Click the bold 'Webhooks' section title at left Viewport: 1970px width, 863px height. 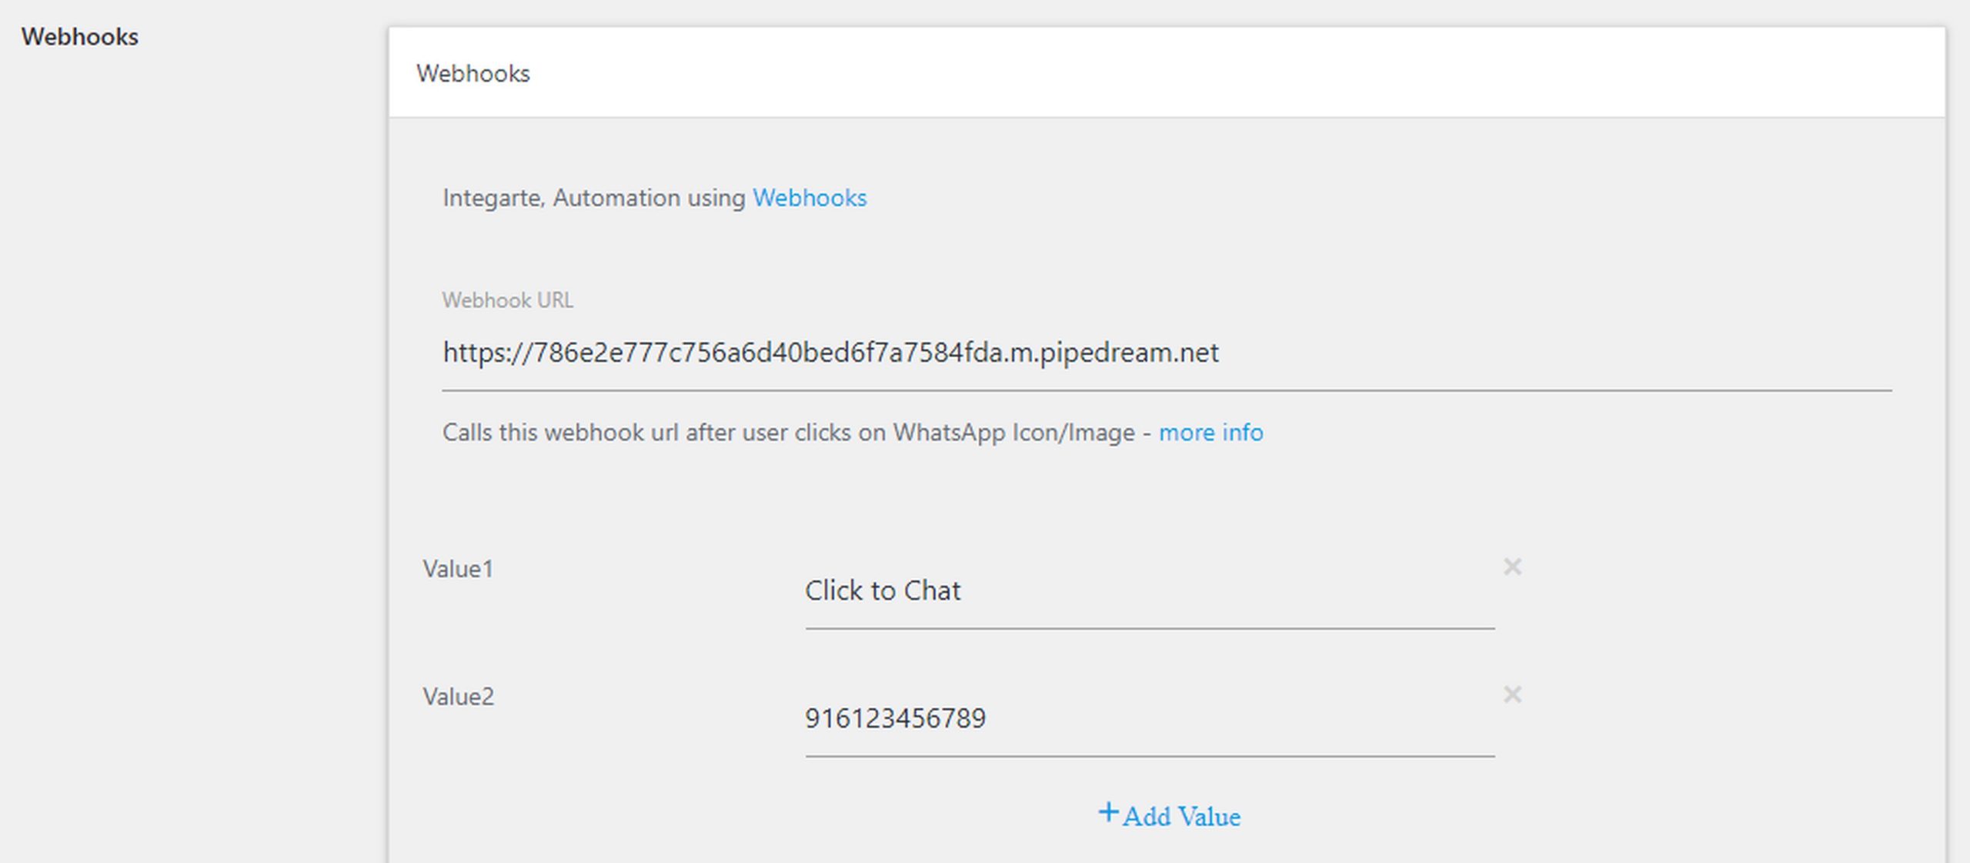(80, 37)
